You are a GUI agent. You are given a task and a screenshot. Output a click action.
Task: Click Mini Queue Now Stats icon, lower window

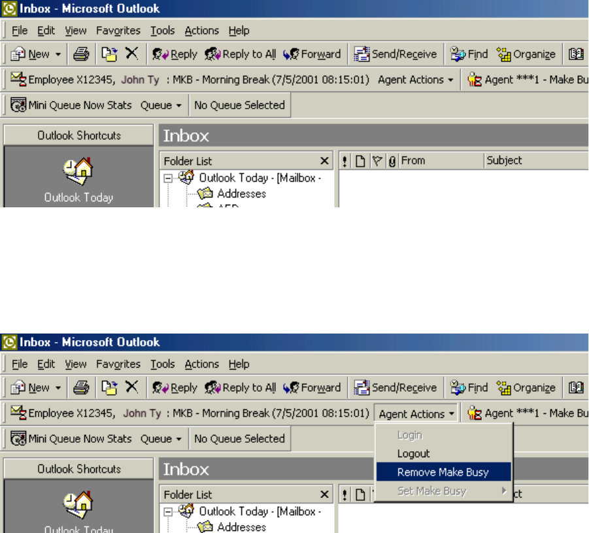pos(18,439)
